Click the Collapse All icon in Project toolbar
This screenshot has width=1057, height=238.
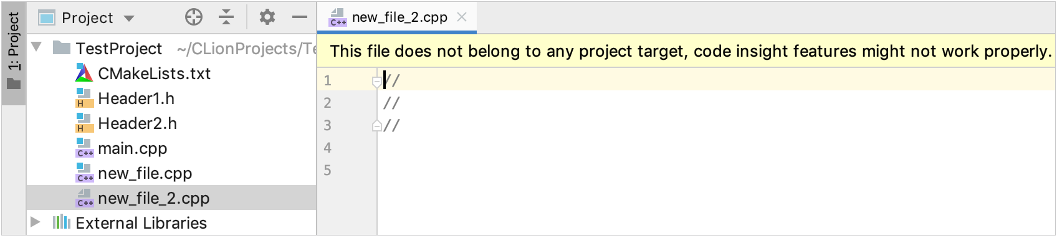point(226,17)
